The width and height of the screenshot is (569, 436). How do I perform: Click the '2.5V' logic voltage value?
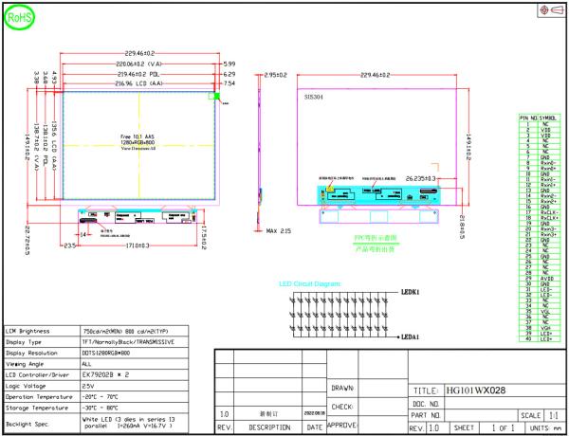(x=88, y=386)
